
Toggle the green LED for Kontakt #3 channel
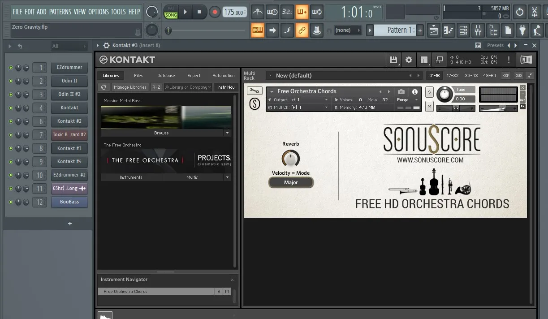(11, 148)
